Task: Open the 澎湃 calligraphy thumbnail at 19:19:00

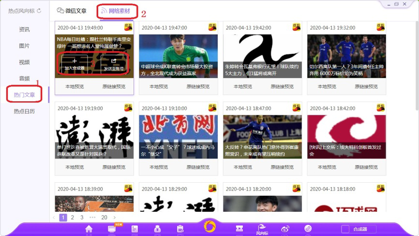Action: click(x=94, y=137)
